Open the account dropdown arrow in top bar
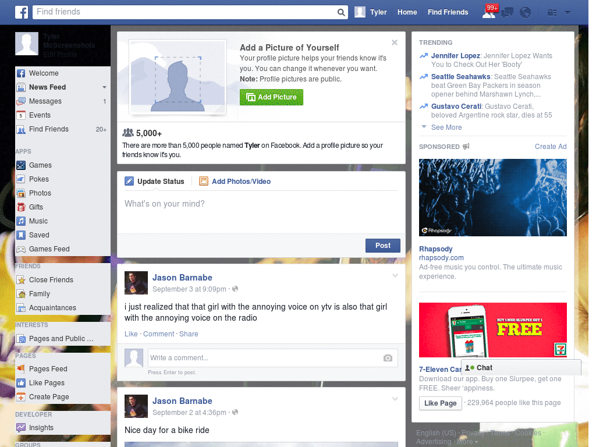The width and height of the screenshot is (596, 447). (x=567, y=13)
